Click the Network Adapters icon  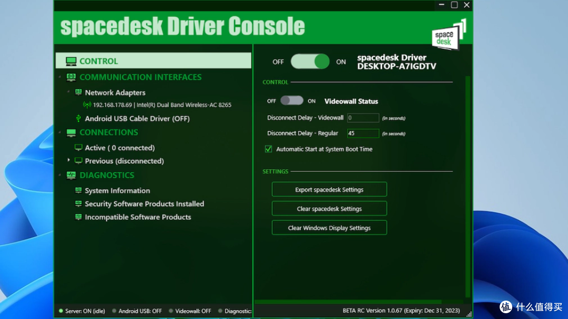(x=78, y=92)
